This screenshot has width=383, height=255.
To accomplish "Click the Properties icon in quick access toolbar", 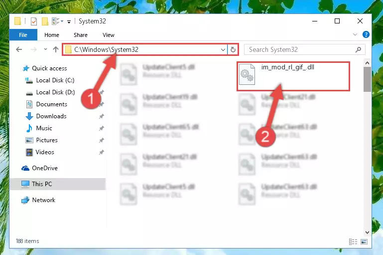I will (x=34, y=21).
